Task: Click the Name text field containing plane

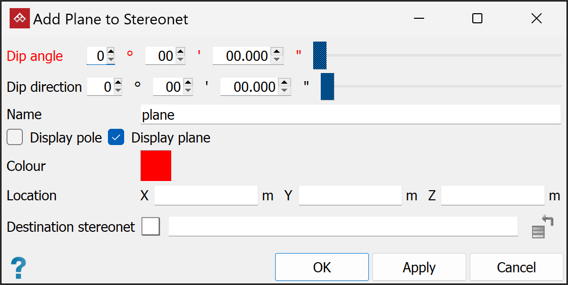Action: pos(350,115)
